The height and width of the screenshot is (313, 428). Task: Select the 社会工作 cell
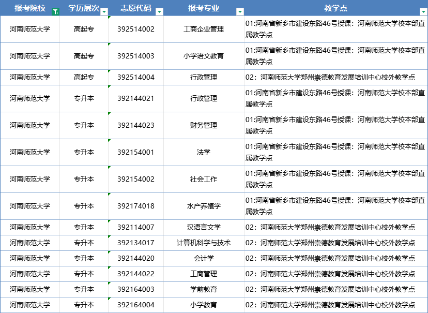click(204, 179)
